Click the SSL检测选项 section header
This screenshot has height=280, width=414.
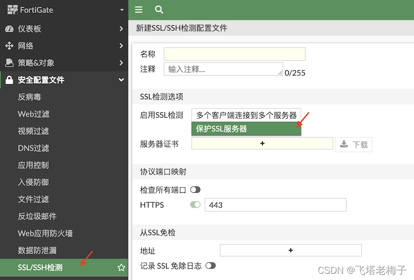coord(161,97)
